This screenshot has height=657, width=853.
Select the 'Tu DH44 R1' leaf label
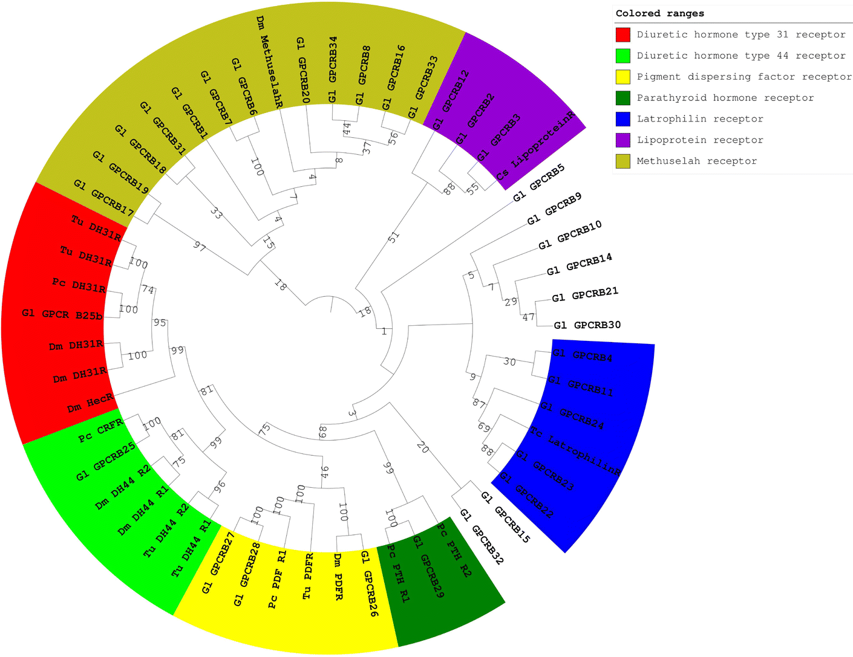192,549
